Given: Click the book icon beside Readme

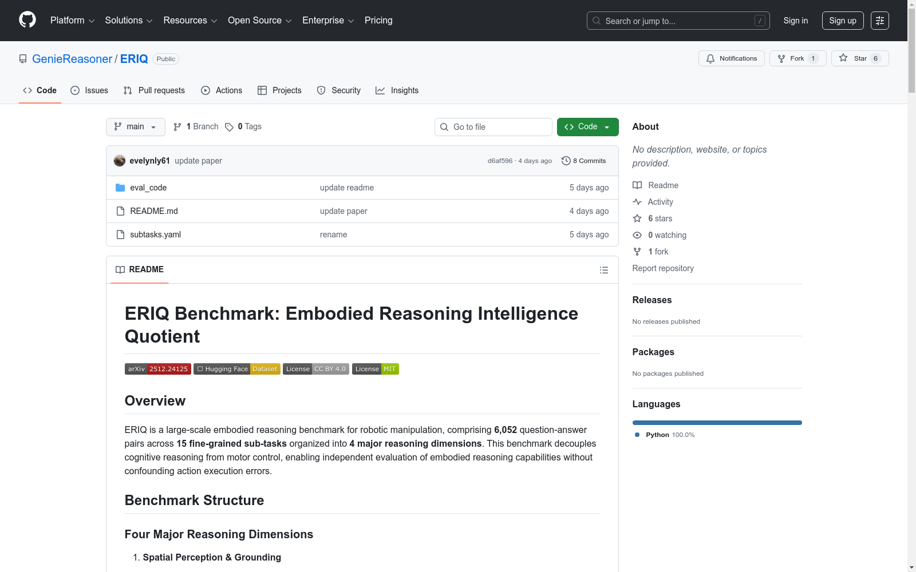Looking at the screenshot, I should (x=637, y=185).
